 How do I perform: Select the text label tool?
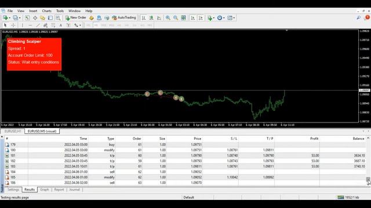click(x=68, y=25)
